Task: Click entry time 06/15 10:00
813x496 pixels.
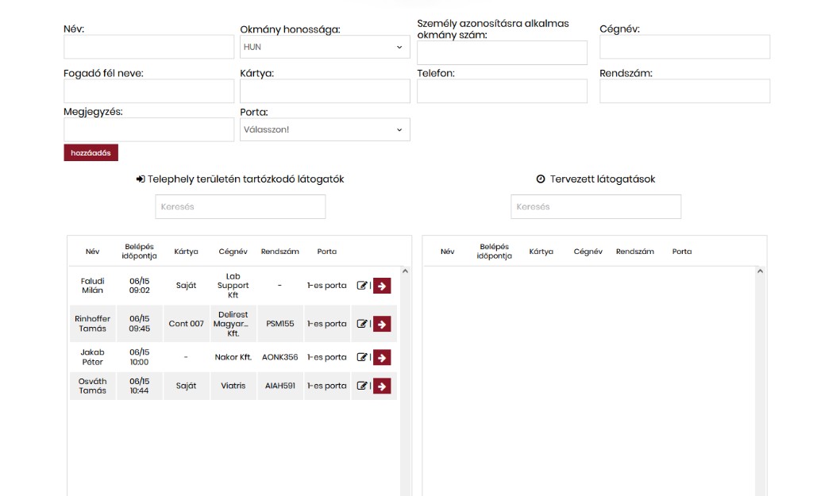Action: tap(139, 357)
